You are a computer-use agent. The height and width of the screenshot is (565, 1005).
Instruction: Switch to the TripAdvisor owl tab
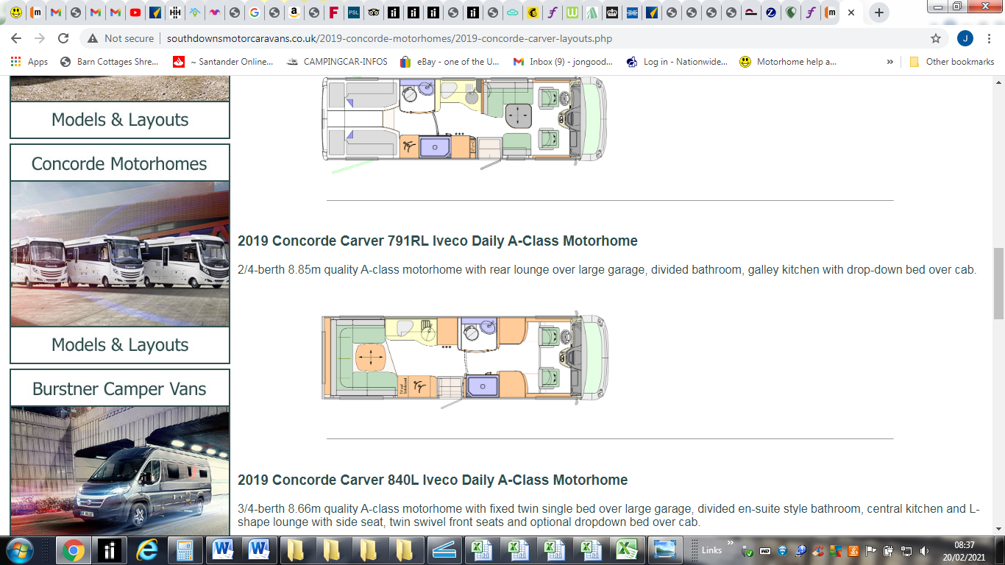click(373, 13)
